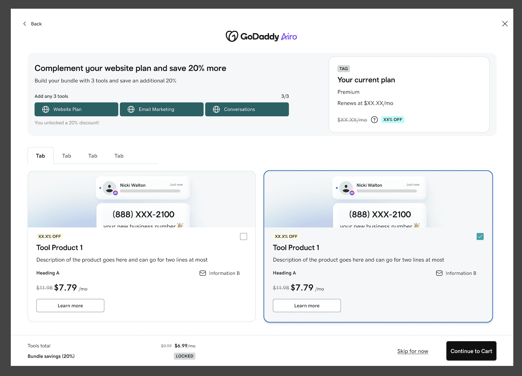This screenshot has width=522, height=376.
Task: Close the dialog with the X button
Action: click(505, 24)
